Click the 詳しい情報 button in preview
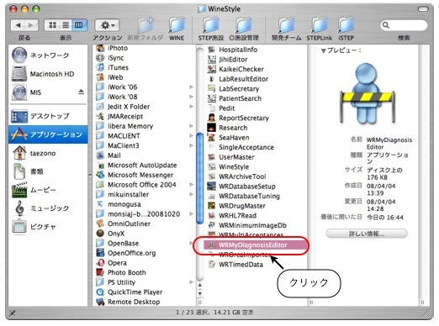Viewport: 439px width, 326px height. coord(367,234)
